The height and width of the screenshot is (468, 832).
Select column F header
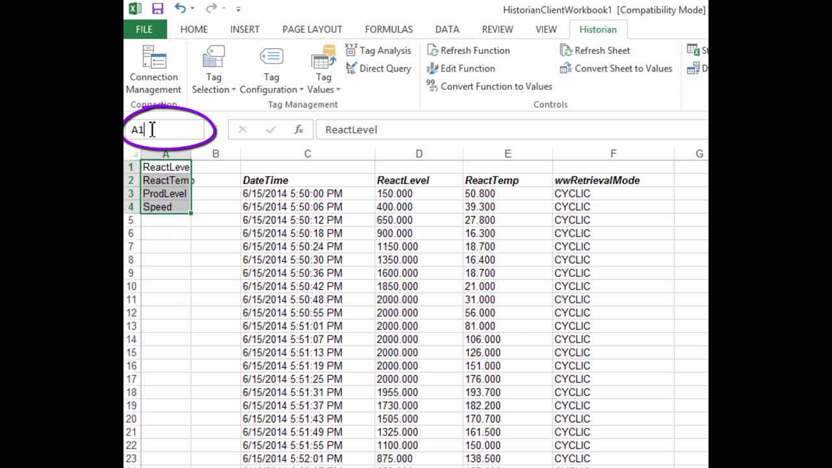point(613,154)
